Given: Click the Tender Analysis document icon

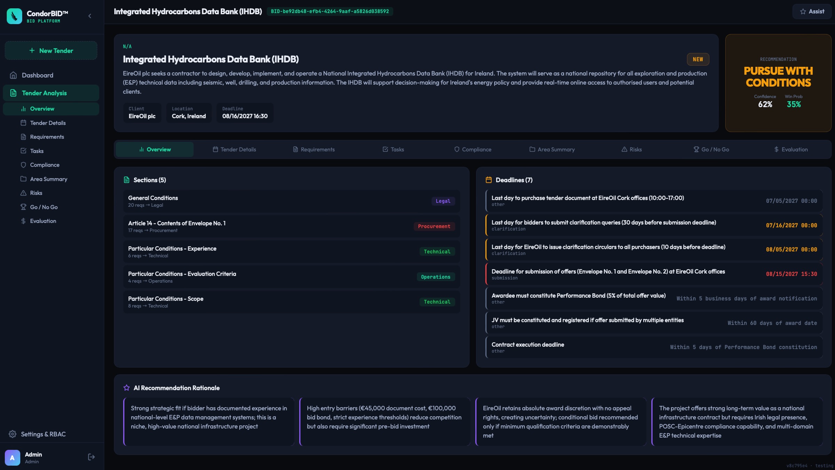Looking at the screenshot, I should coord(13,93).
